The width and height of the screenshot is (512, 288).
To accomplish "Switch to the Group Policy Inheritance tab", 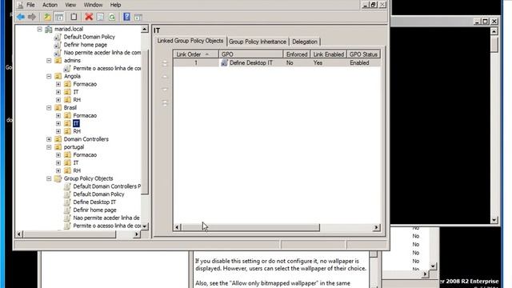I will pos(258,42).
